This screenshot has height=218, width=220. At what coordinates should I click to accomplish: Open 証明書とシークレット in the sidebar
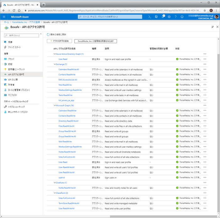point(16,69)
